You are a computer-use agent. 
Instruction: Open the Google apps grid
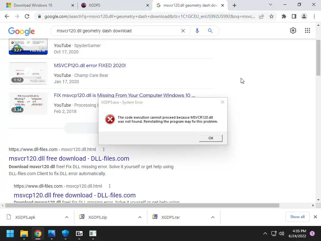click(308, 30)
